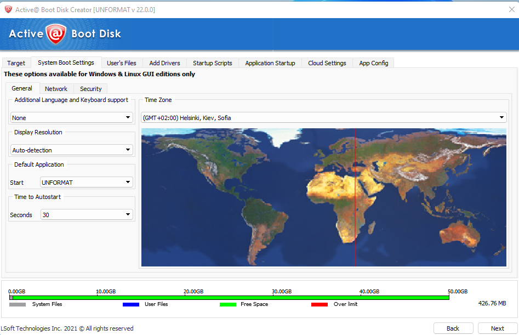Click the Active@ Boot Disk logo icon
This screenshot has height=335, width=519.
coord(56,34)
